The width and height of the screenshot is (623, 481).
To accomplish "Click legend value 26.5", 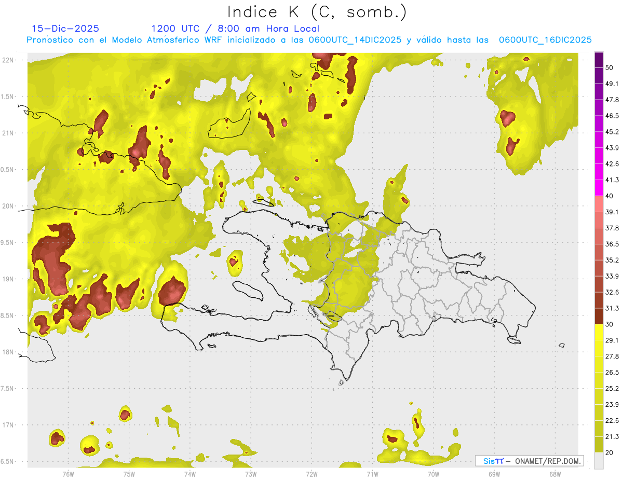I will coord(612,373).
